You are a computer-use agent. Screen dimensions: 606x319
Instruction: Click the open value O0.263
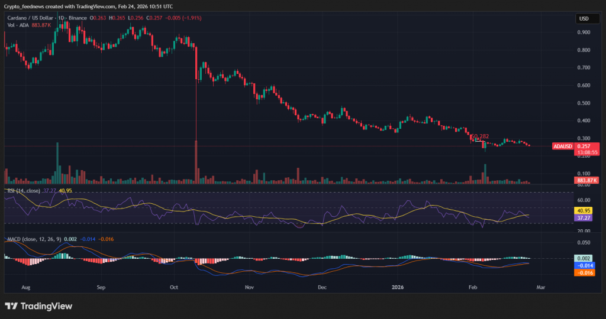coord(98,18)
